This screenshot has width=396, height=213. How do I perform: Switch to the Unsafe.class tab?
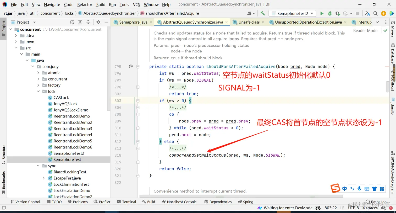click(249, 22)
